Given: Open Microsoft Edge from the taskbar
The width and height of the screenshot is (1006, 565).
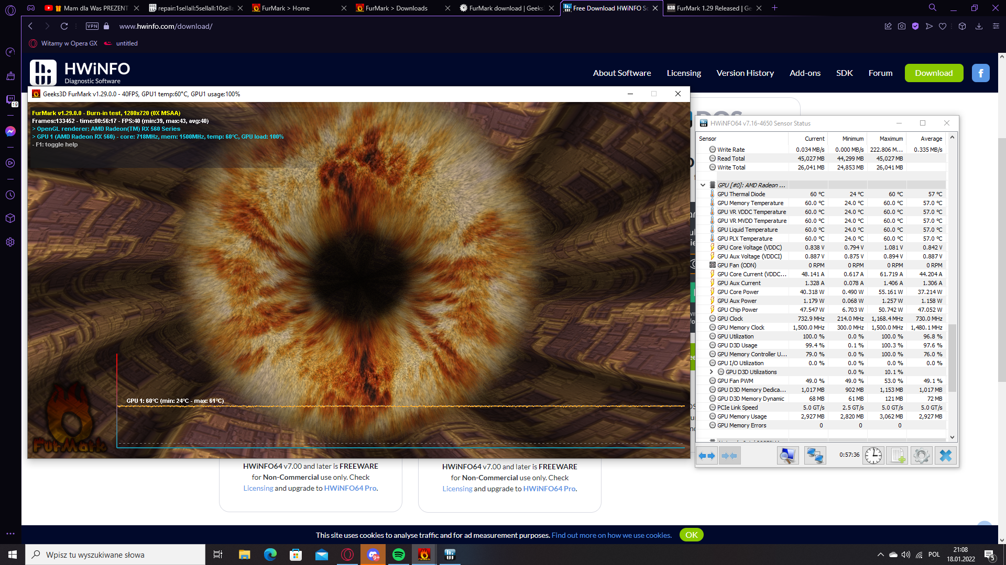Looking at the screenshot, I should [x=270, y=555].
